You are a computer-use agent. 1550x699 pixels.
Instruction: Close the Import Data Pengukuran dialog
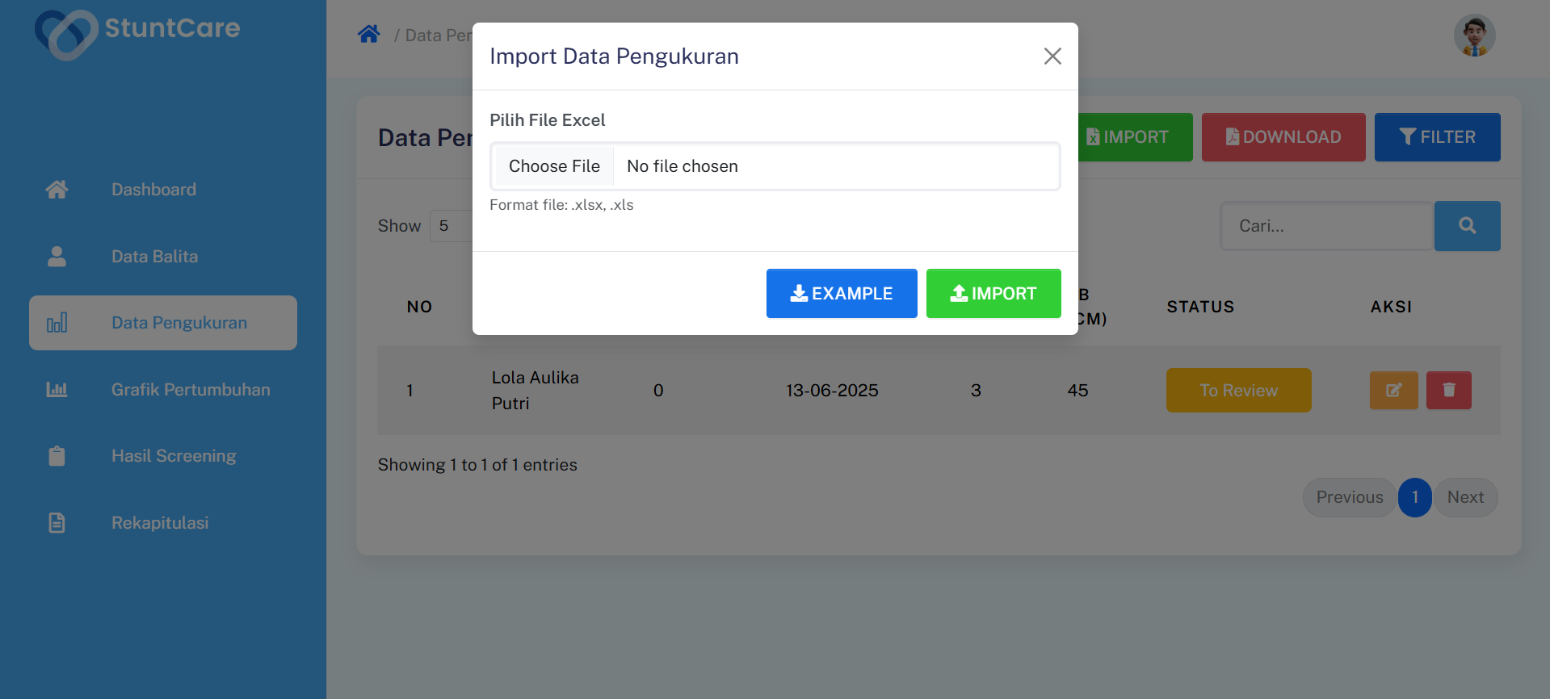coord(1052,57)
